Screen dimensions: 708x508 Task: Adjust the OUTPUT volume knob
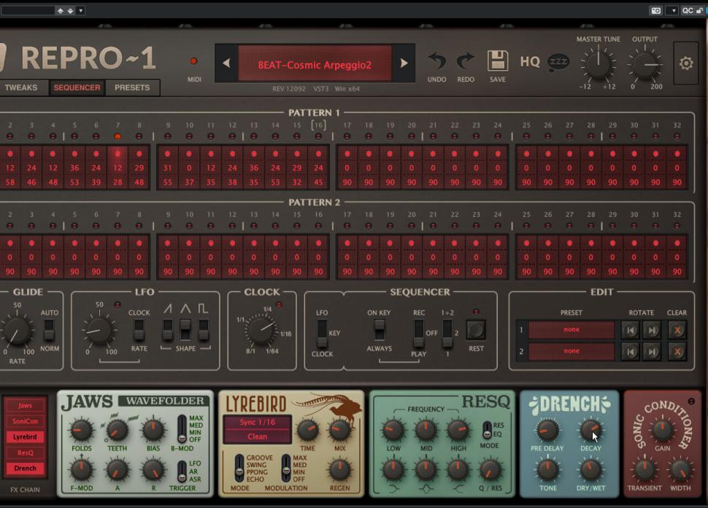644,64
